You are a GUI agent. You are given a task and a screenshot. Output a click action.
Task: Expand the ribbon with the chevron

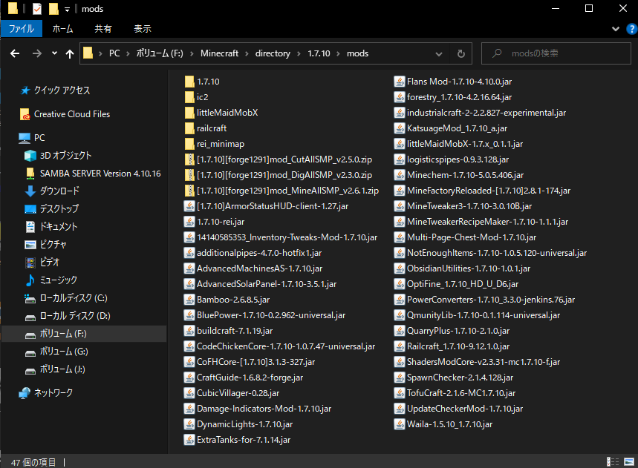click(616, 29)
